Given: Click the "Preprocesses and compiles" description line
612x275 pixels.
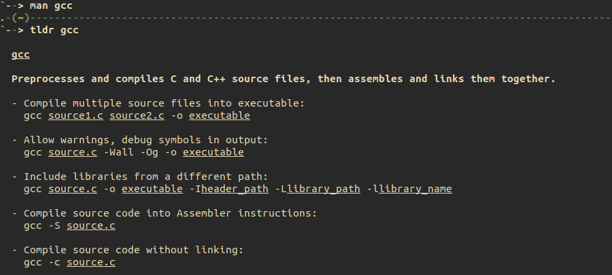Looking at the screenshot, I should pos(284,79).
